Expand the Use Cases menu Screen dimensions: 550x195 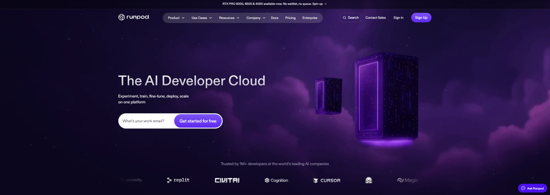pos(202,18)
